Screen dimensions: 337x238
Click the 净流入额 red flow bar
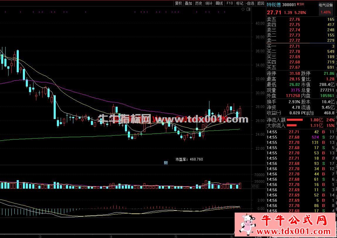tap(295, 120)
